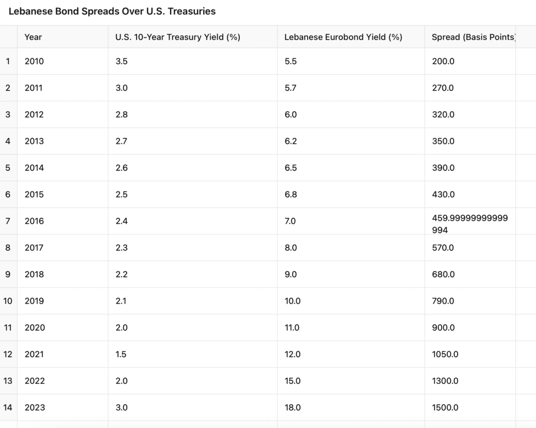Click the 1050.0 spread cell
536x428 pixels.
tap(445, 354)
